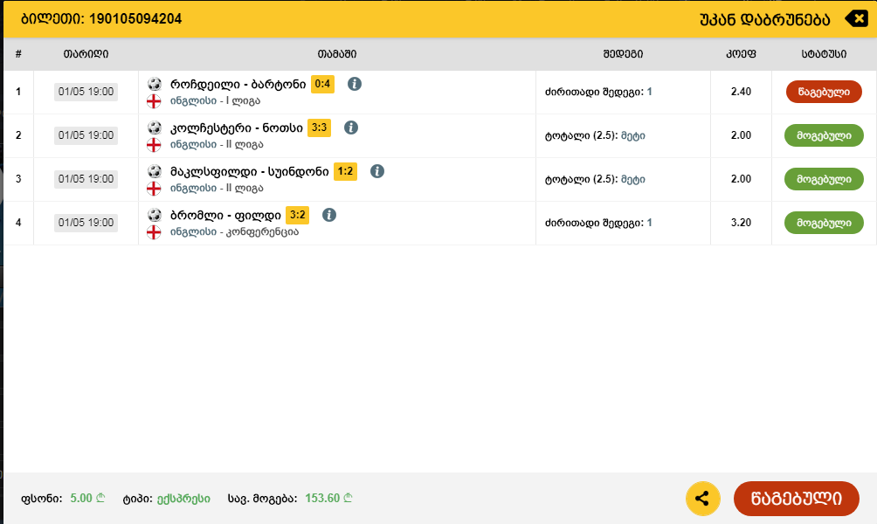Click green მოგებული status for ბრომლი match
This screenshot has height=524, width=877.
(x=824, y=223)
